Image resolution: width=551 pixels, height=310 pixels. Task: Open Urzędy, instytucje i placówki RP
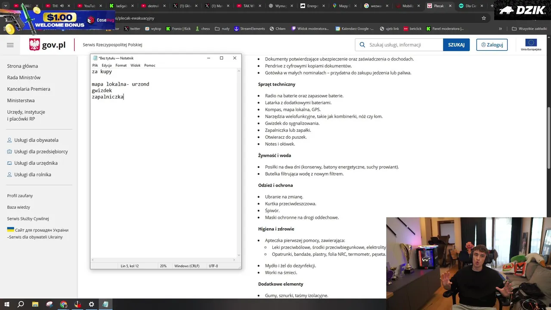click(x=26, y=115)
